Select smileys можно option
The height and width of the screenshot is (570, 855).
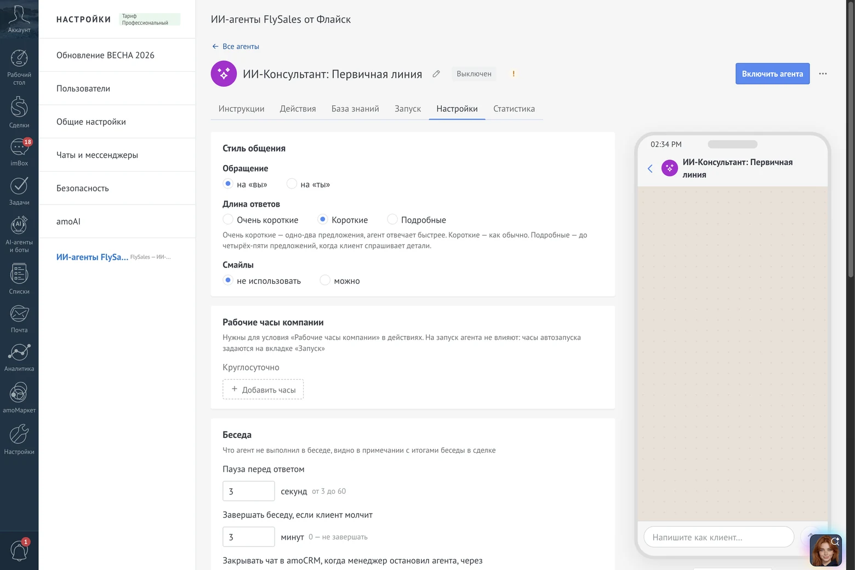(325, 280)
